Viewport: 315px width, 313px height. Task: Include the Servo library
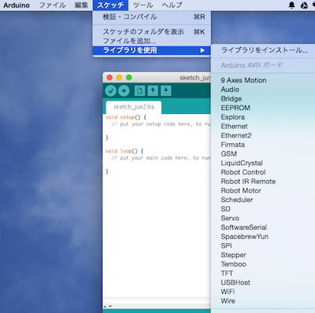coord(263,218)
